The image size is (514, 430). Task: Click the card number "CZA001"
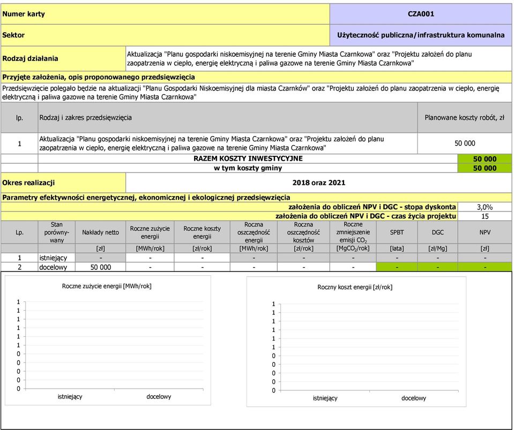(x=421, y=14)
